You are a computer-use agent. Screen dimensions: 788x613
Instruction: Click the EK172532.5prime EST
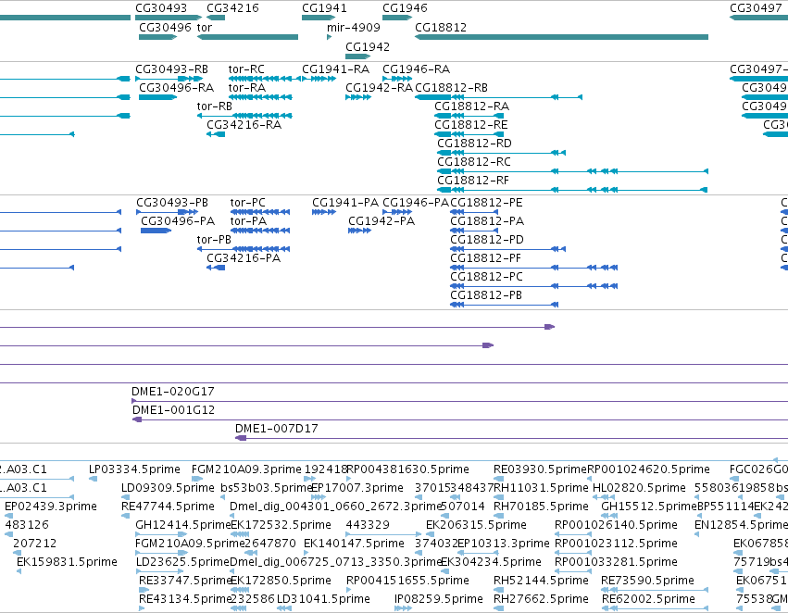pos(240,534)
